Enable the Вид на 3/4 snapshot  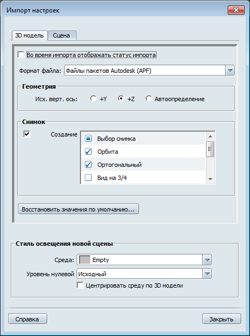point(88,178)
